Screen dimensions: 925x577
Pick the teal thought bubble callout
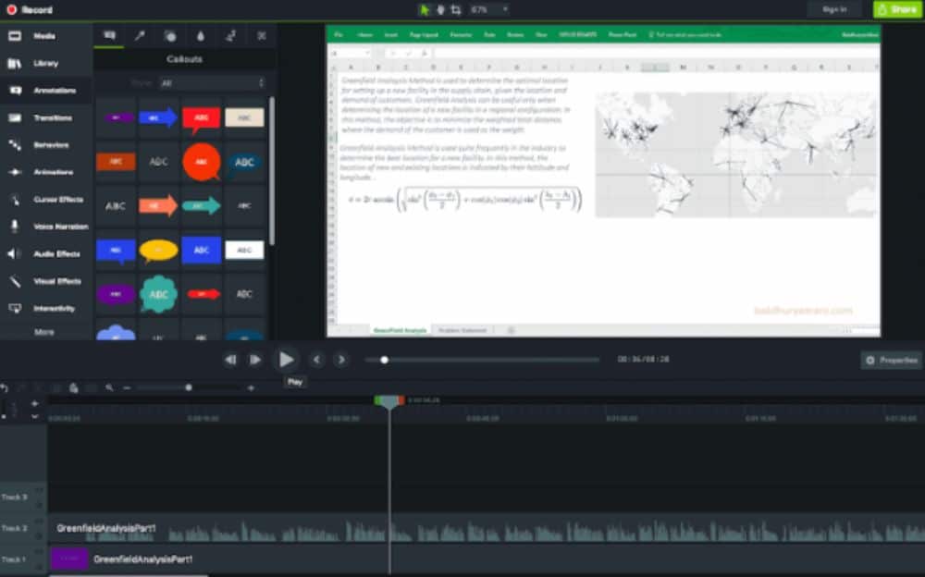click(x=158, y=294)
